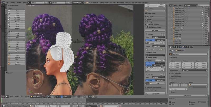Add a Plane mesh
The width and height of the screenshot is (211, 107).
tap(17, 11)
